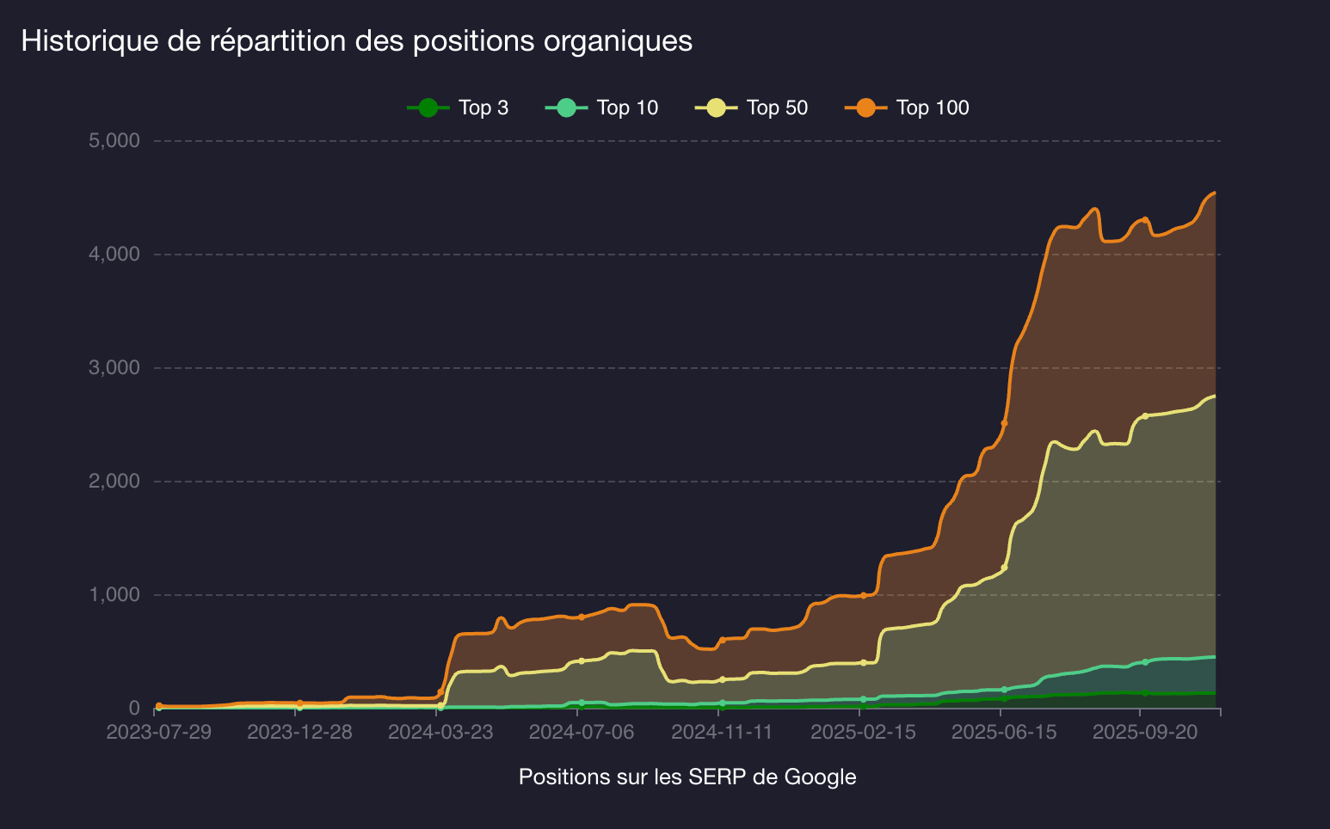Click the 5,000 label on the y-axis
Viewport: 1330px width, 829px height.
pos(114,139)
